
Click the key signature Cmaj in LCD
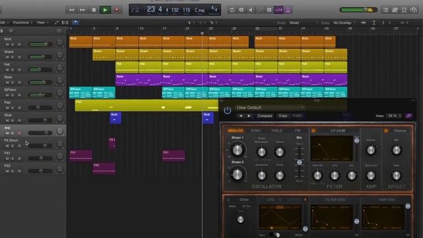[x=200, y=11]
